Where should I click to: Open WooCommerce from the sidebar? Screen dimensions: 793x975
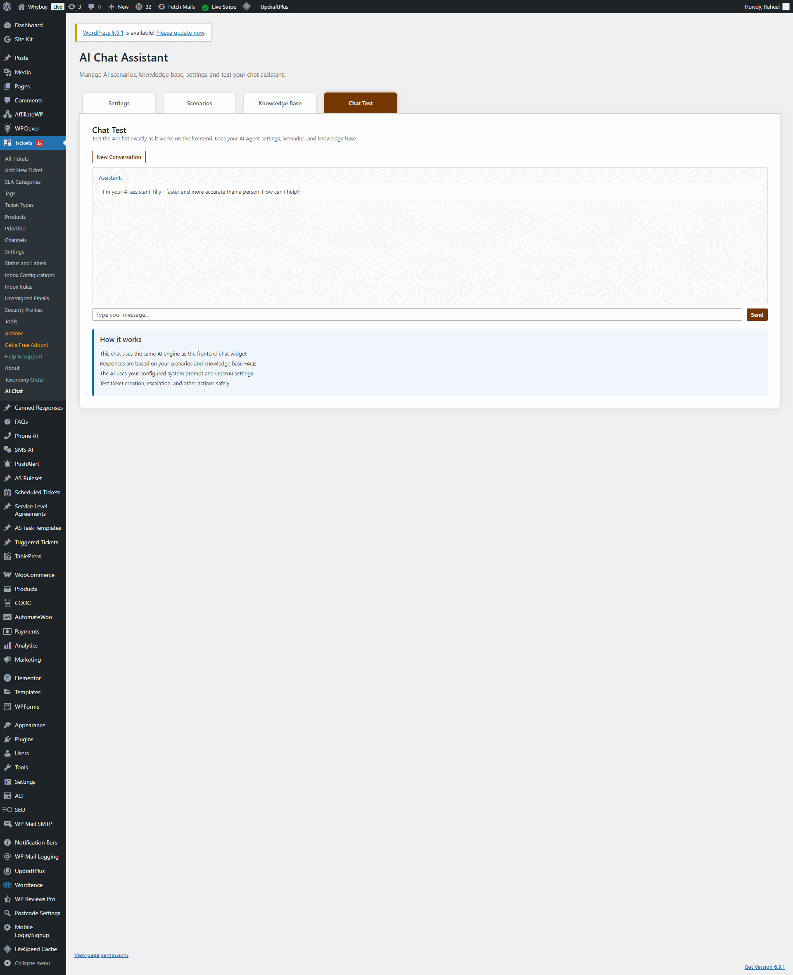pos(34,575)
